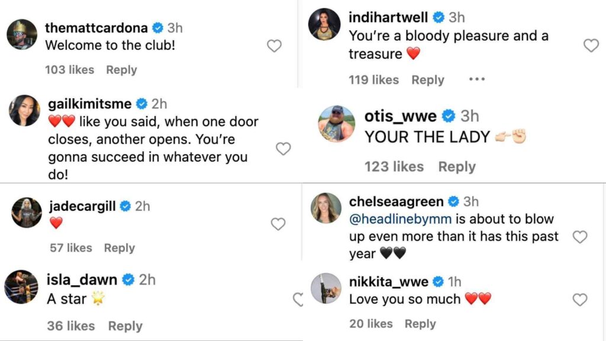The height and width of the screenshot is (341, 606).
Task: Like isla_dawn's A star comment
Action: [298, 300]
